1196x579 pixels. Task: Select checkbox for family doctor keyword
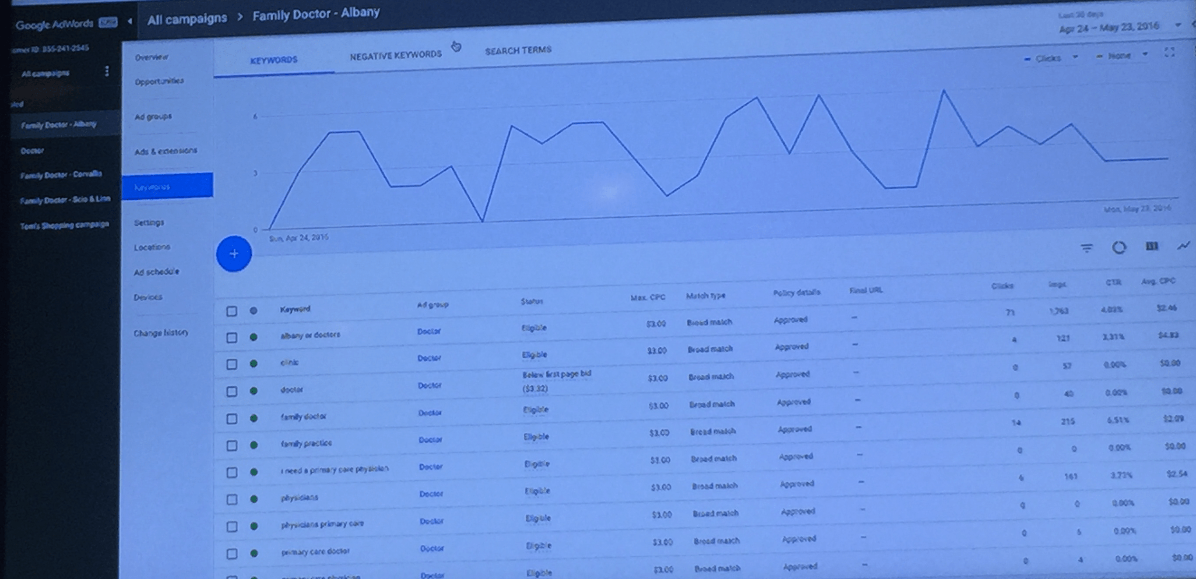point(232,419)
